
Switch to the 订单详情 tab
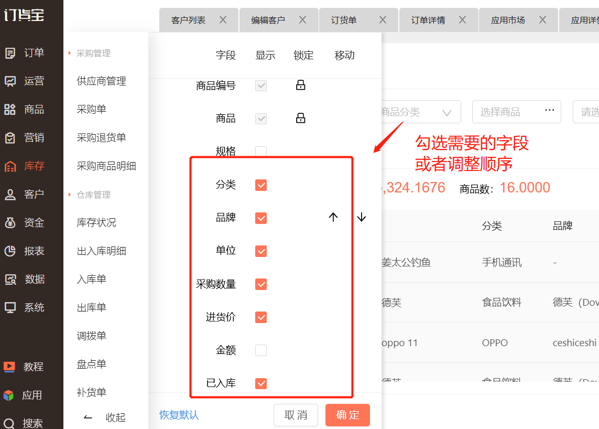coord(428,20)
